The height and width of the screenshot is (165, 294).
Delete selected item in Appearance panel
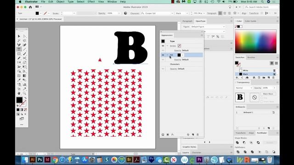pos(198,134)
